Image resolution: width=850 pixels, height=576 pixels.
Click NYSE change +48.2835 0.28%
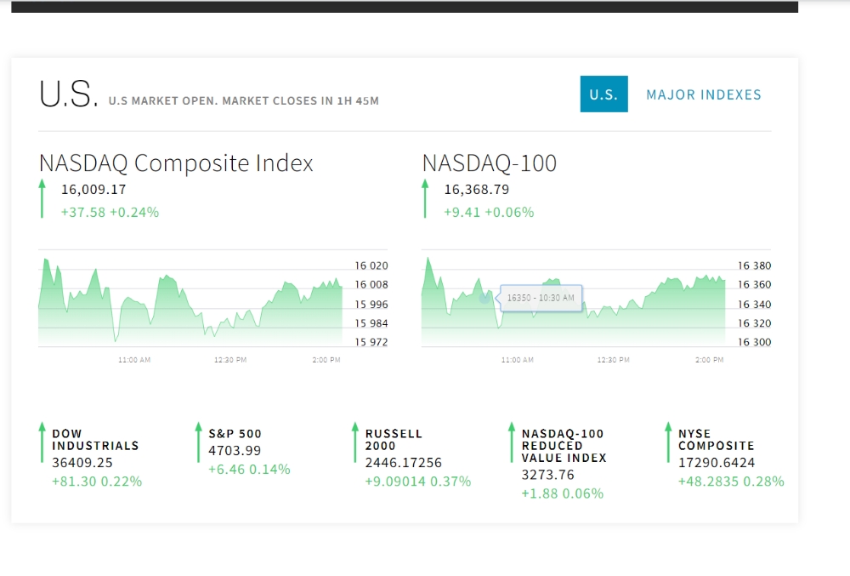731,482
